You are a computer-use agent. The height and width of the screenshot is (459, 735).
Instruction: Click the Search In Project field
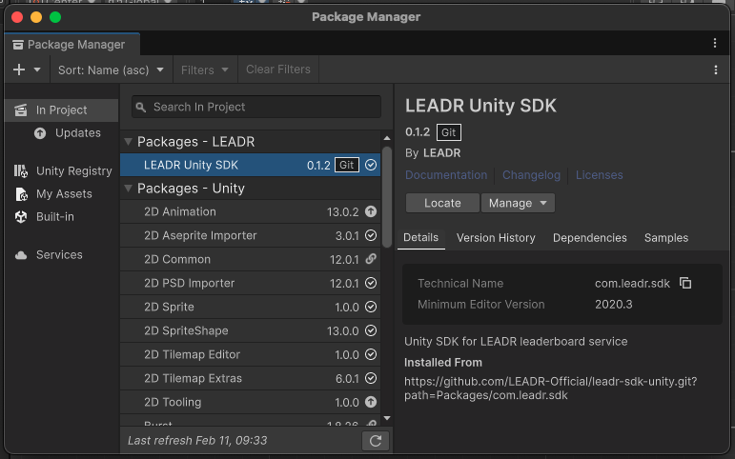pyautogui.click(x=256, y=107)
